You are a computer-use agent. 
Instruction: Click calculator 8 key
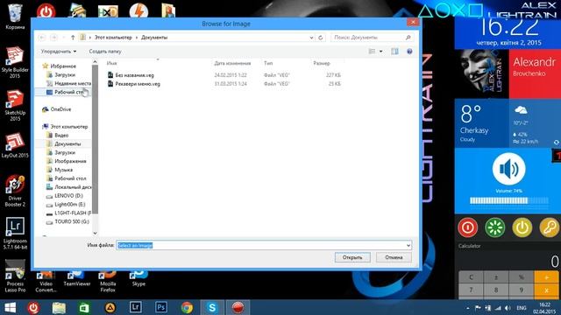496,290
